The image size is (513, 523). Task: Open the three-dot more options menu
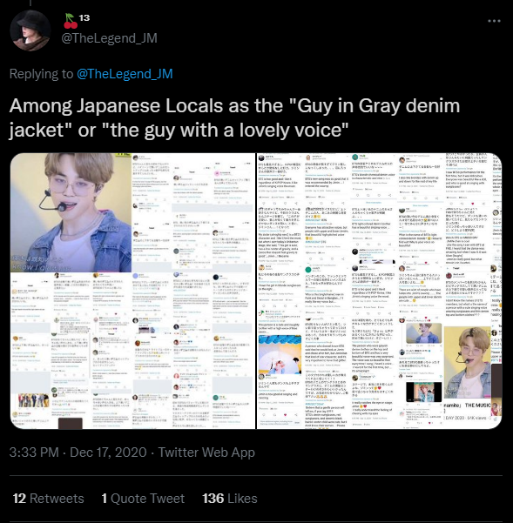tap(494, 21)
